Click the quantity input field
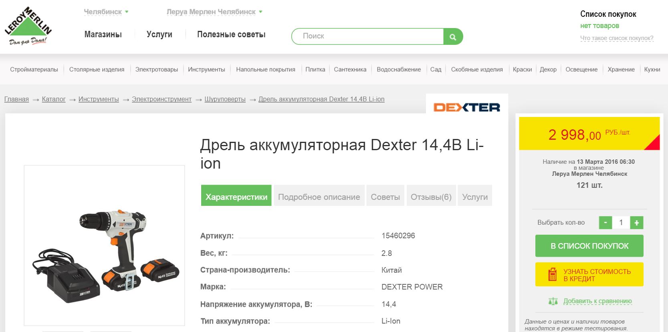Screen dimensions: 668x332 (621, 223)
